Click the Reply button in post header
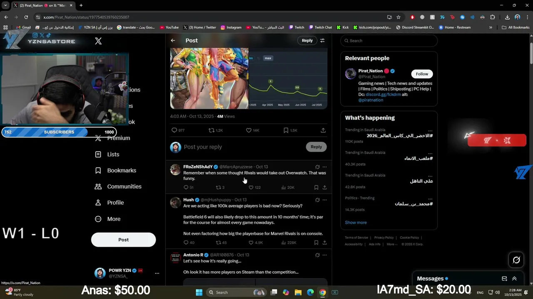The width and height of the screenshot is (533, 299). [307, 40]
